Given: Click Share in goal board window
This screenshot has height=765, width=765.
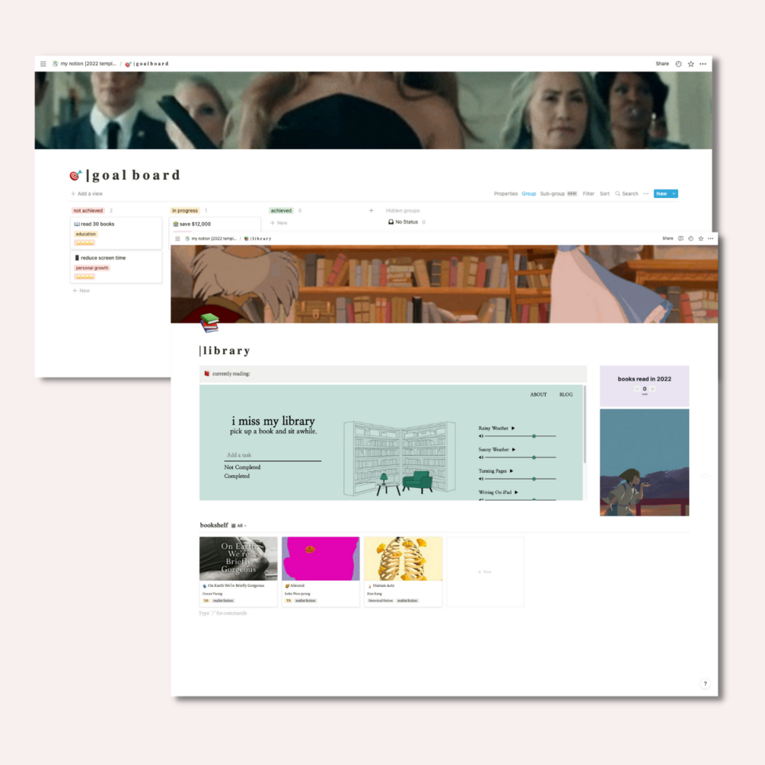Looking at the screenshot, I should (x=662, y=64).
